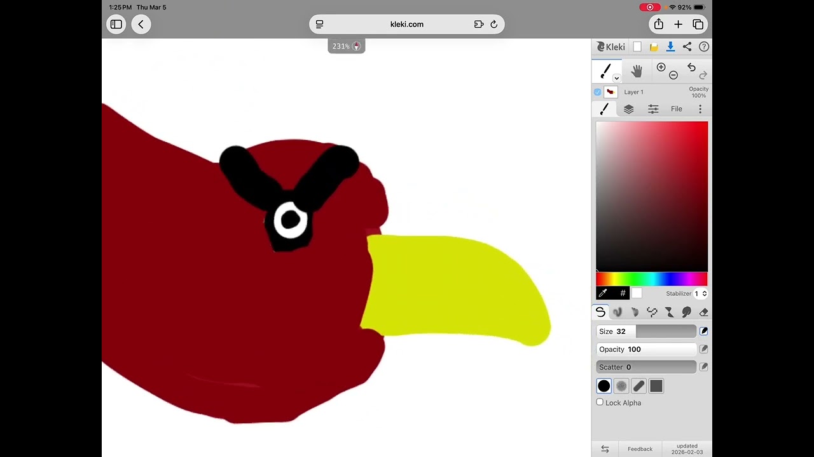The height and width of the screenshot is (457, 814).
Task: Show the Safari tab overview
Action: [698, 24]
